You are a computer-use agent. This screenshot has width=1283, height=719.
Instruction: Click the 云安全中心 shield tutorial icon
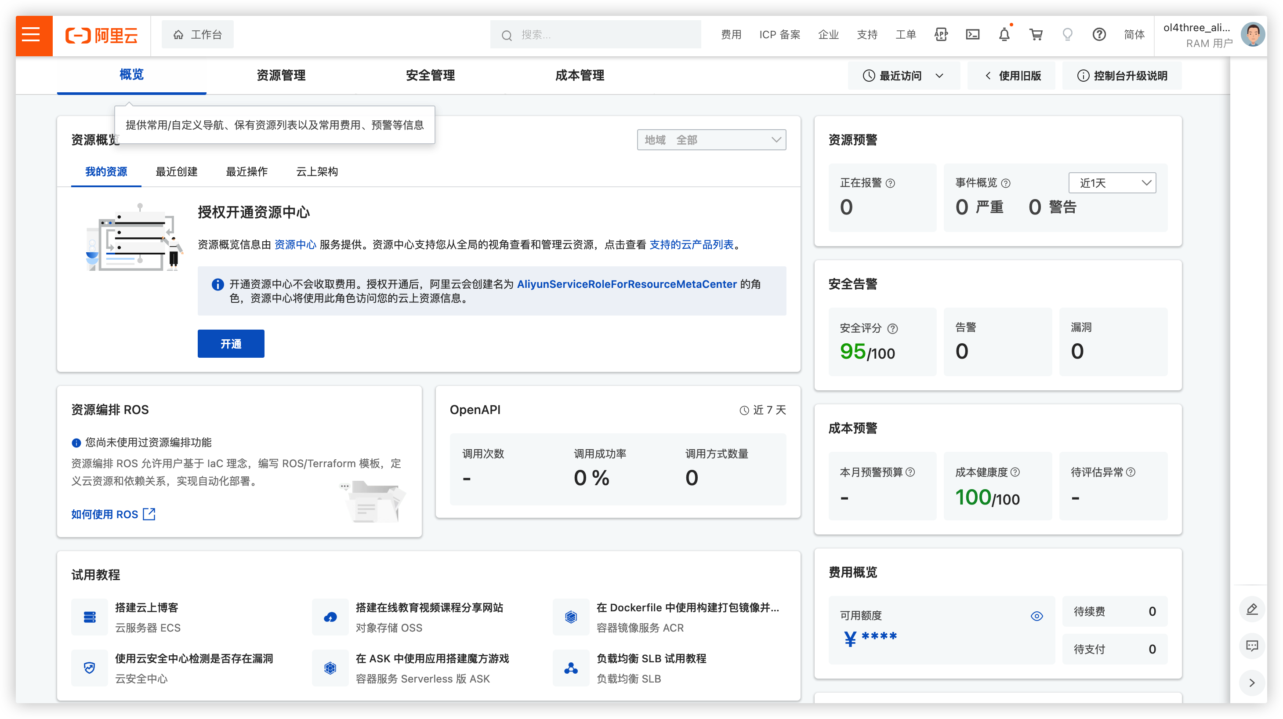pos(90,668)
